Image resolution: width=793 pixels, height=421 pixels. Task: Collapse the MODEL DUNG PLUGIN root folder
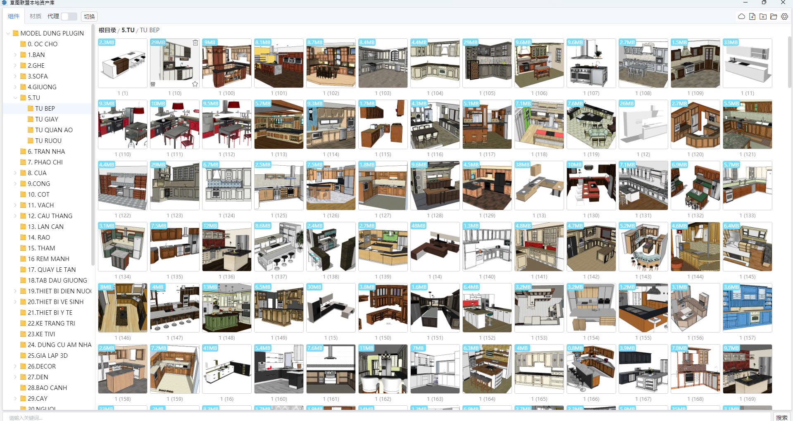8,33
